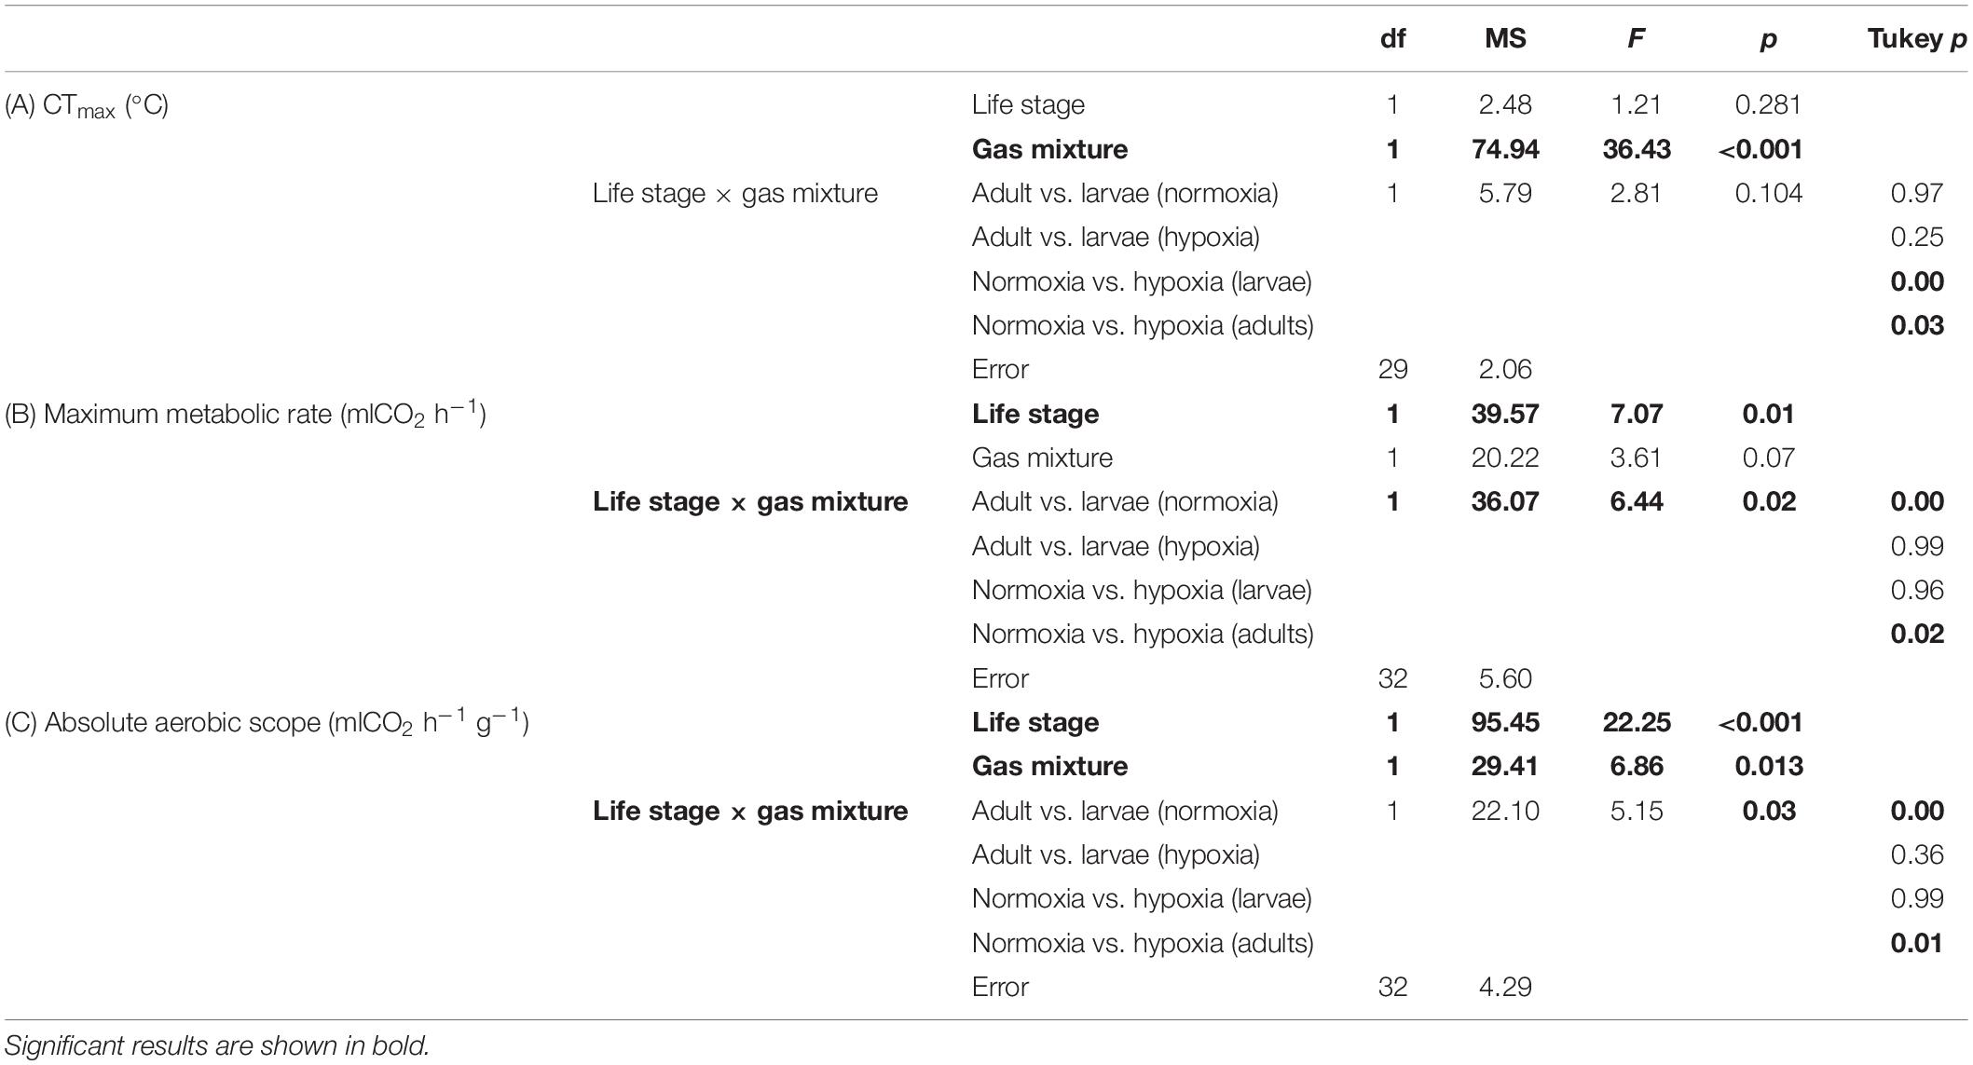
Task: Click the 'df' column header
Action: 1392,39
